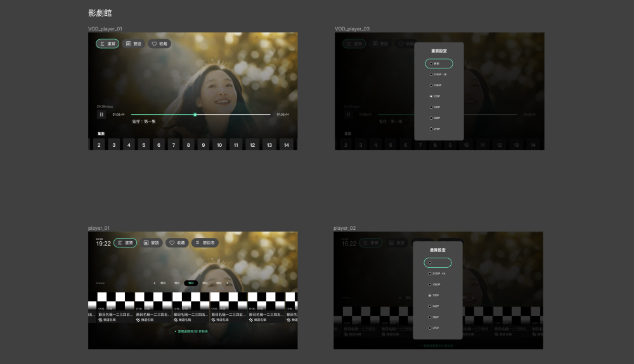Image resolution: width=634 pixels, height=364 pixels.
Task: Select highlighted date tab in player_01
Action: [191, 283]
